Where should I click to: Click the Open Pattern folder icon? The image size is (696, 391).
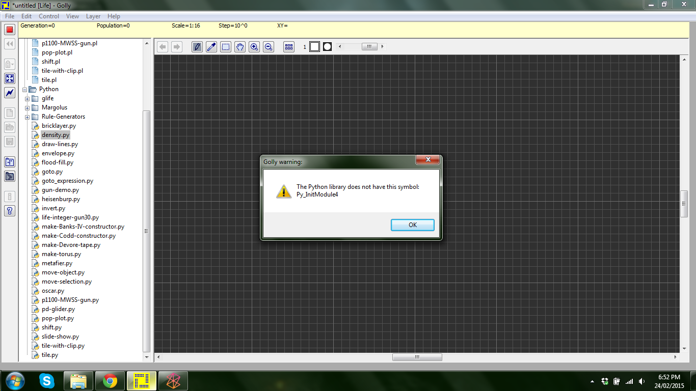tap(10, 127)
